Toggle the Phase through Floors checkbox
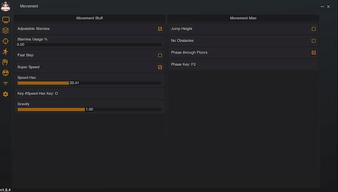 click(314, 53)
